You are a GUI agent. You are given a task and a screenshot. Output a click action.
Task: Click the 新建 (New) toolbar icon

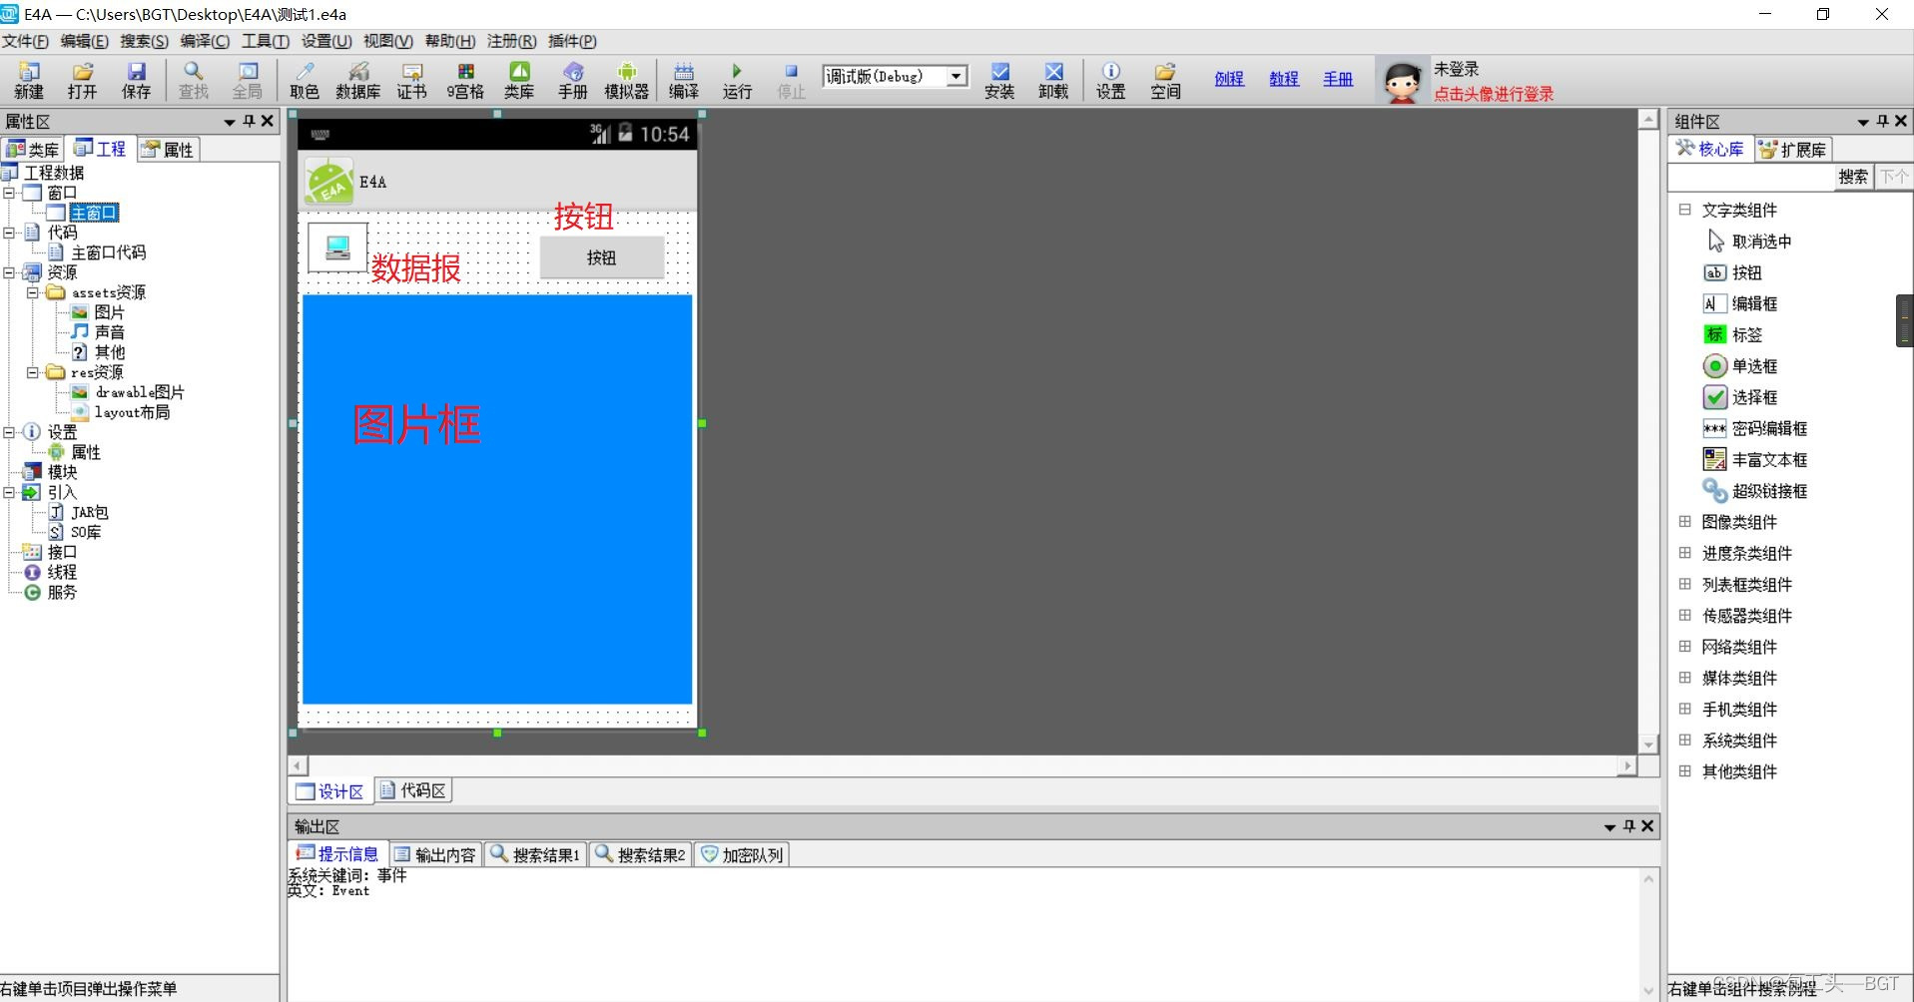point(29,81)
